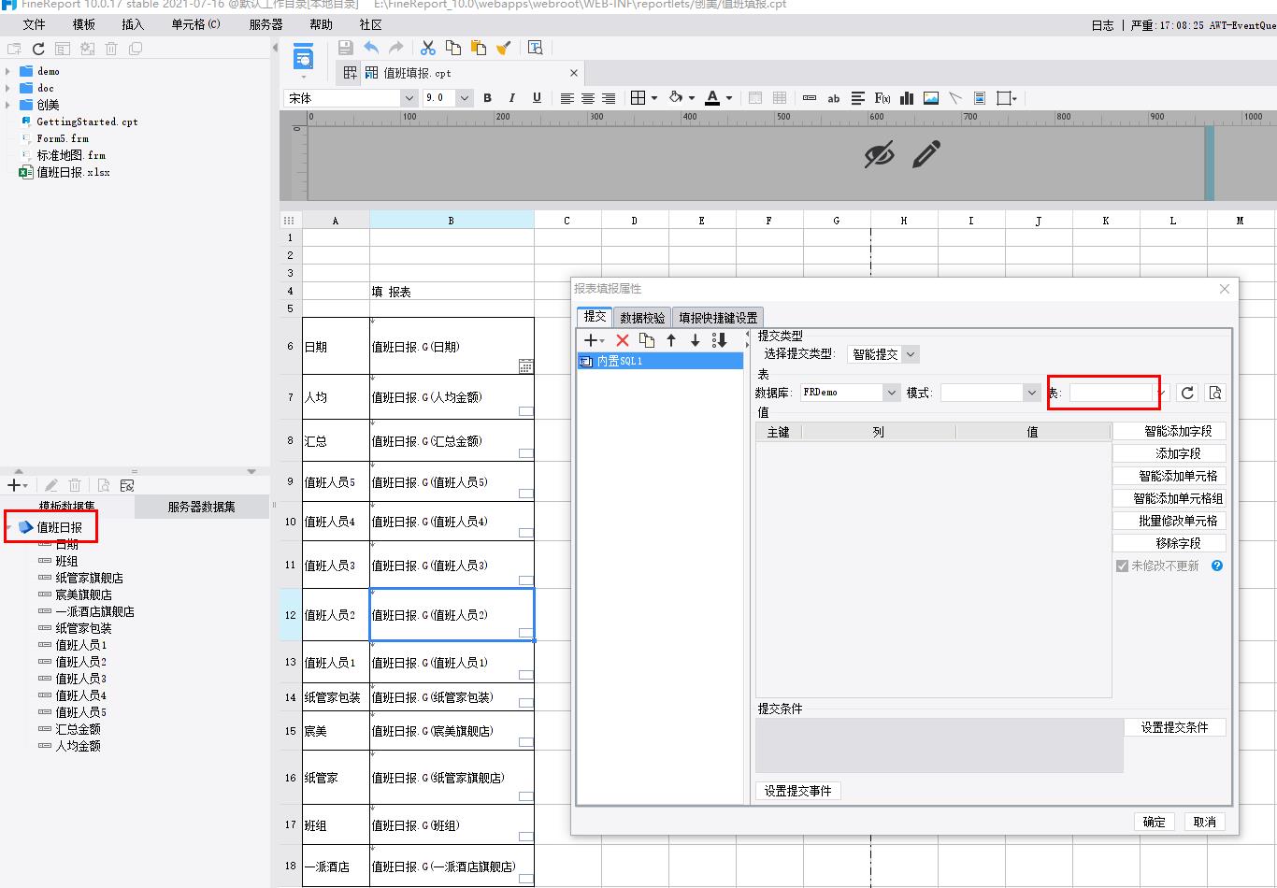This screenshot has width=1277, height=888.
Task: Align cell text to the right
Action: pyautogui.click(x=609, y=98)
